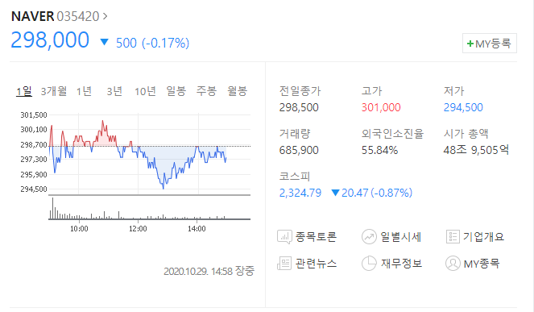534x312 pixels.
Task: Click the blue down arrow beside 500
Action: tap(104, 42)
